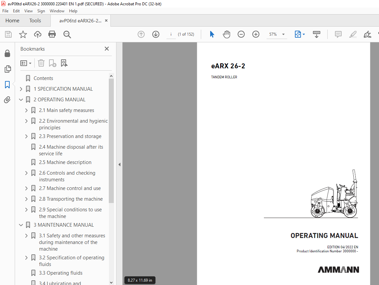Zoom in with the plus circle
This screenshot has width=379, height=285.
pyautogui.click(x=256, y=34)
